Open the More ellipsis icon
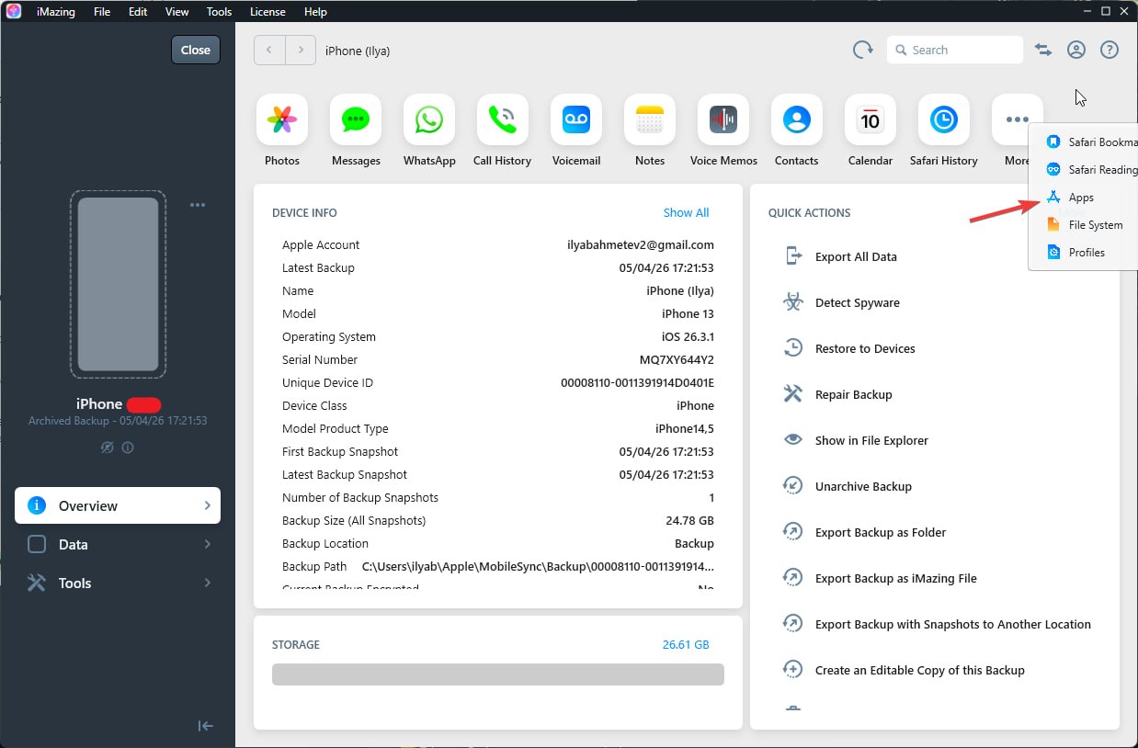The height and width of the screenshot is (748, 1138). click(x=1018, y=119)
